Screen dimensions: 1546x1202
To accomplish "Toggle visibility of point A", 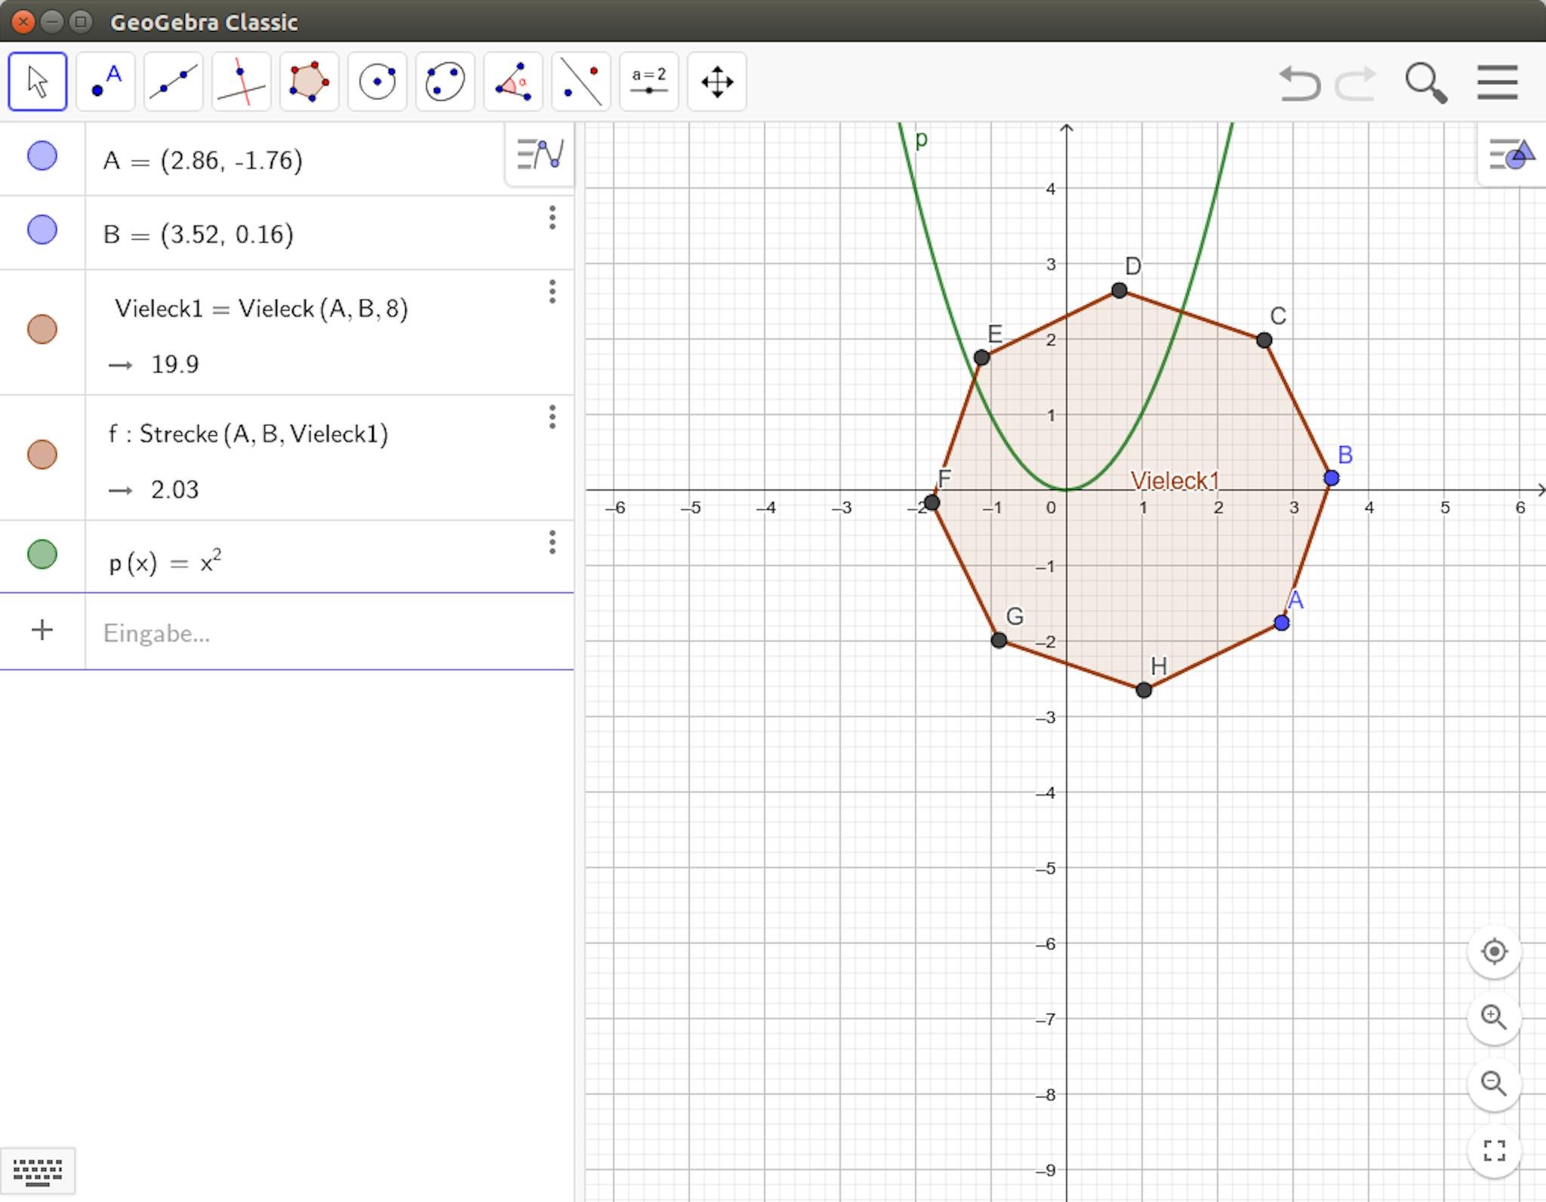I will click(42, 156).
